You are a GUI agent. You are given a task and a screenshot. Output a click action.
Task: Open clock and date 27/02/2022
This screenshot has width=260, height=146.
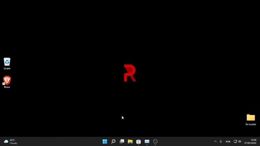250,142
